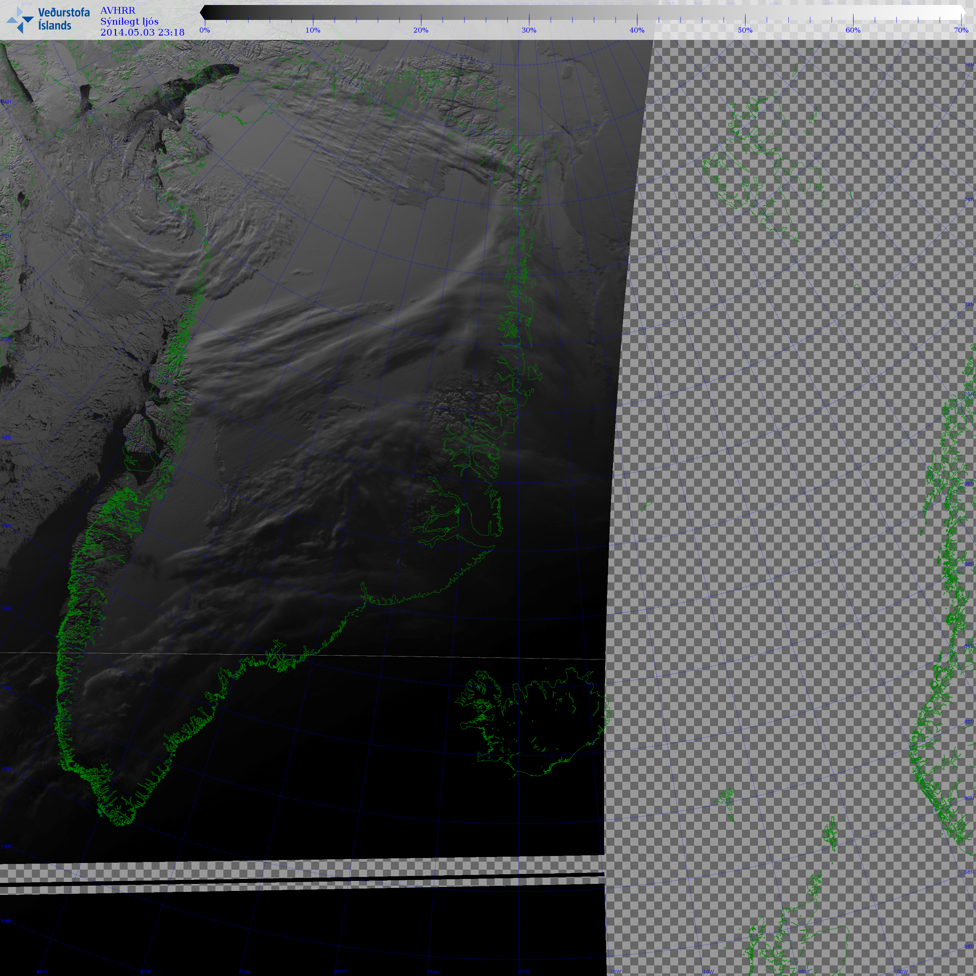Click the 20W longitude label at bottom
Screen dimensions: 976x976
tap(524, 971)
